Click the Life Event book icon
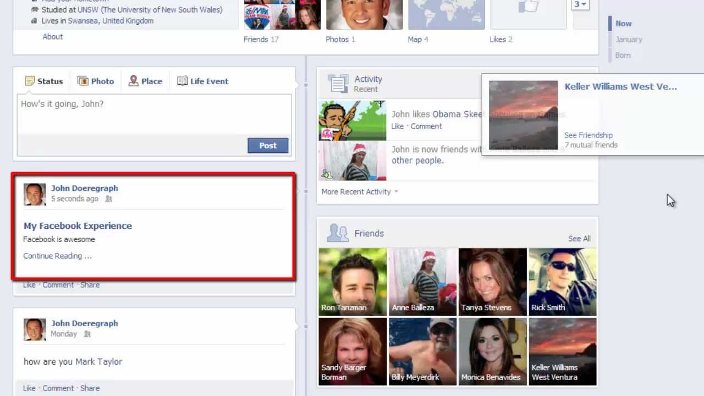Screen dimensions: 704x396 pos(182,81)
